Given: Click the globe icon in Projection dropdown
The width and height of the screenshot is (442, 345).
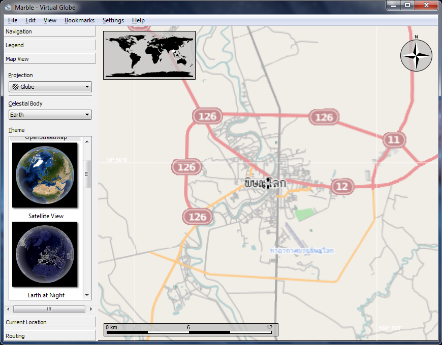Looking at the screenshot, I should [x=16, y=87].
